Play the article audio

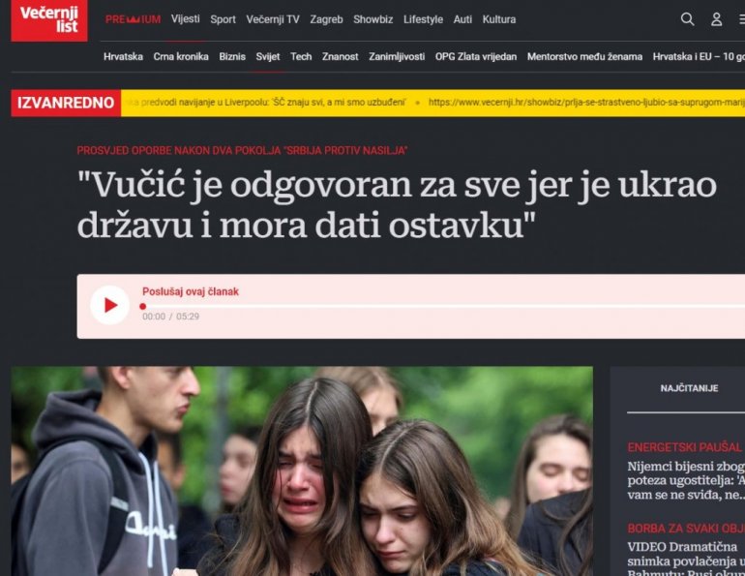[x=109, y=305]
